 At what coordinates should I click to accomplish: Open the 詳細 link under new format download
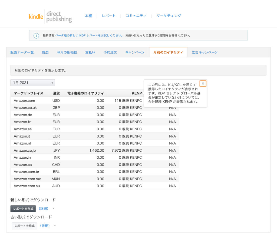click(44, 209)
